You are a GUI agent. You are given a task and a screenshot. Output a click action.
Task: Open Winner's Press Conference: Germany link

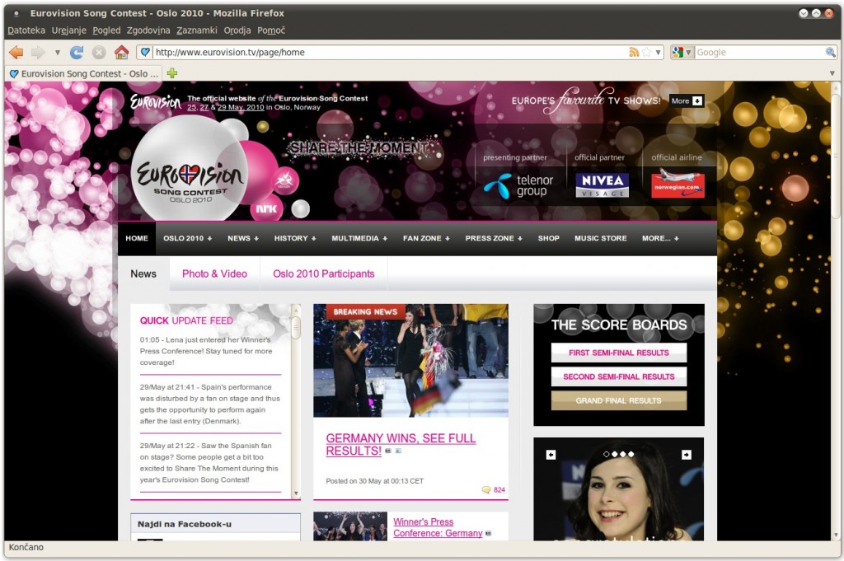click(438, 528)
